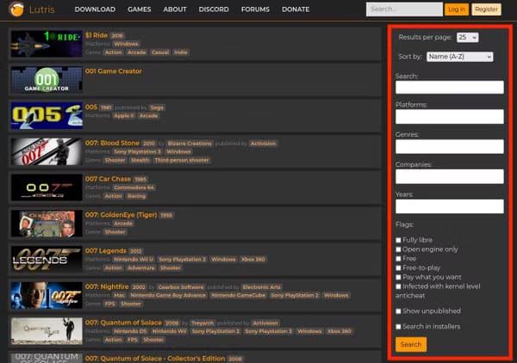Click the Platforms filter field
Image resolution: width=517 pixels, height=363 pixels.
[x=450, y=116]
